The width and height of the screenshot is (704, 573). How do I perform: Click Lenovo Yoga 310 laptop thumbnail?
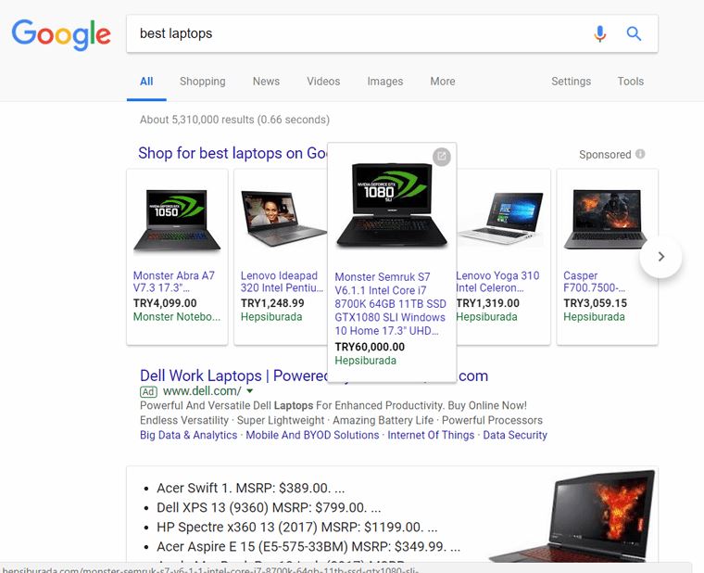(x=500, y=218)
